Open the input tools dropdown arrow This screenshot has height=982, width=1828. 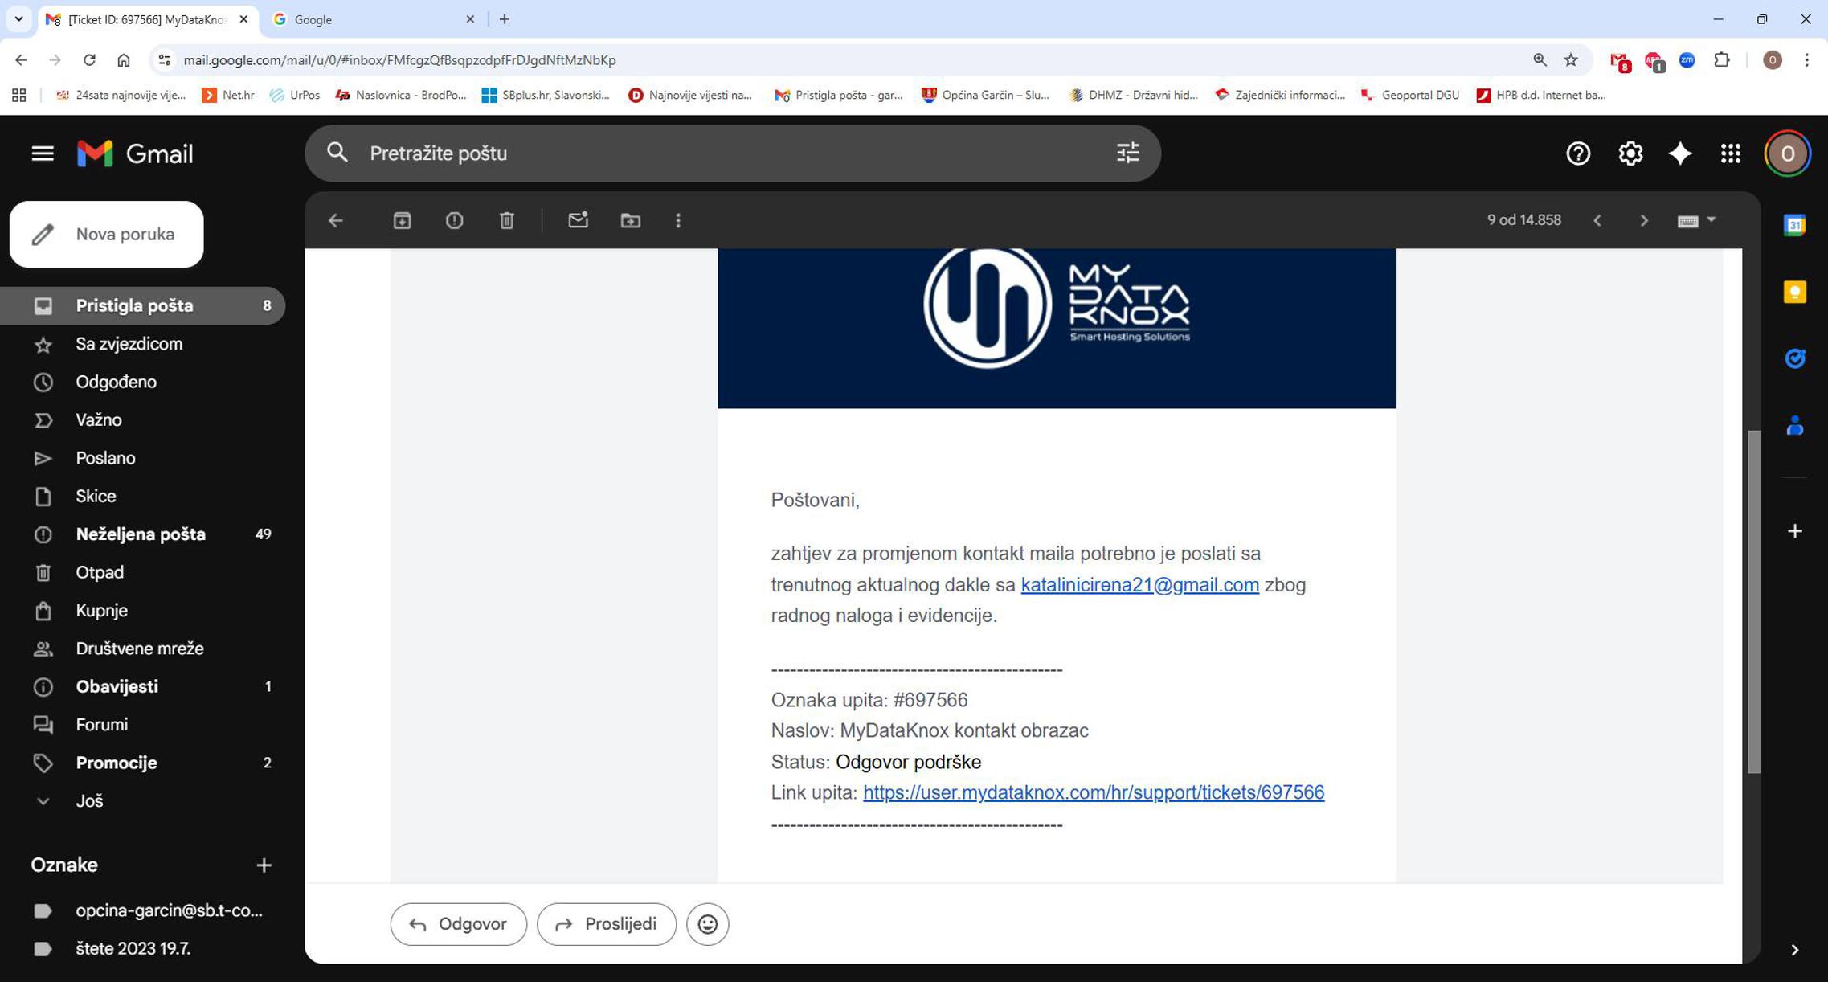click(1711, 219)
